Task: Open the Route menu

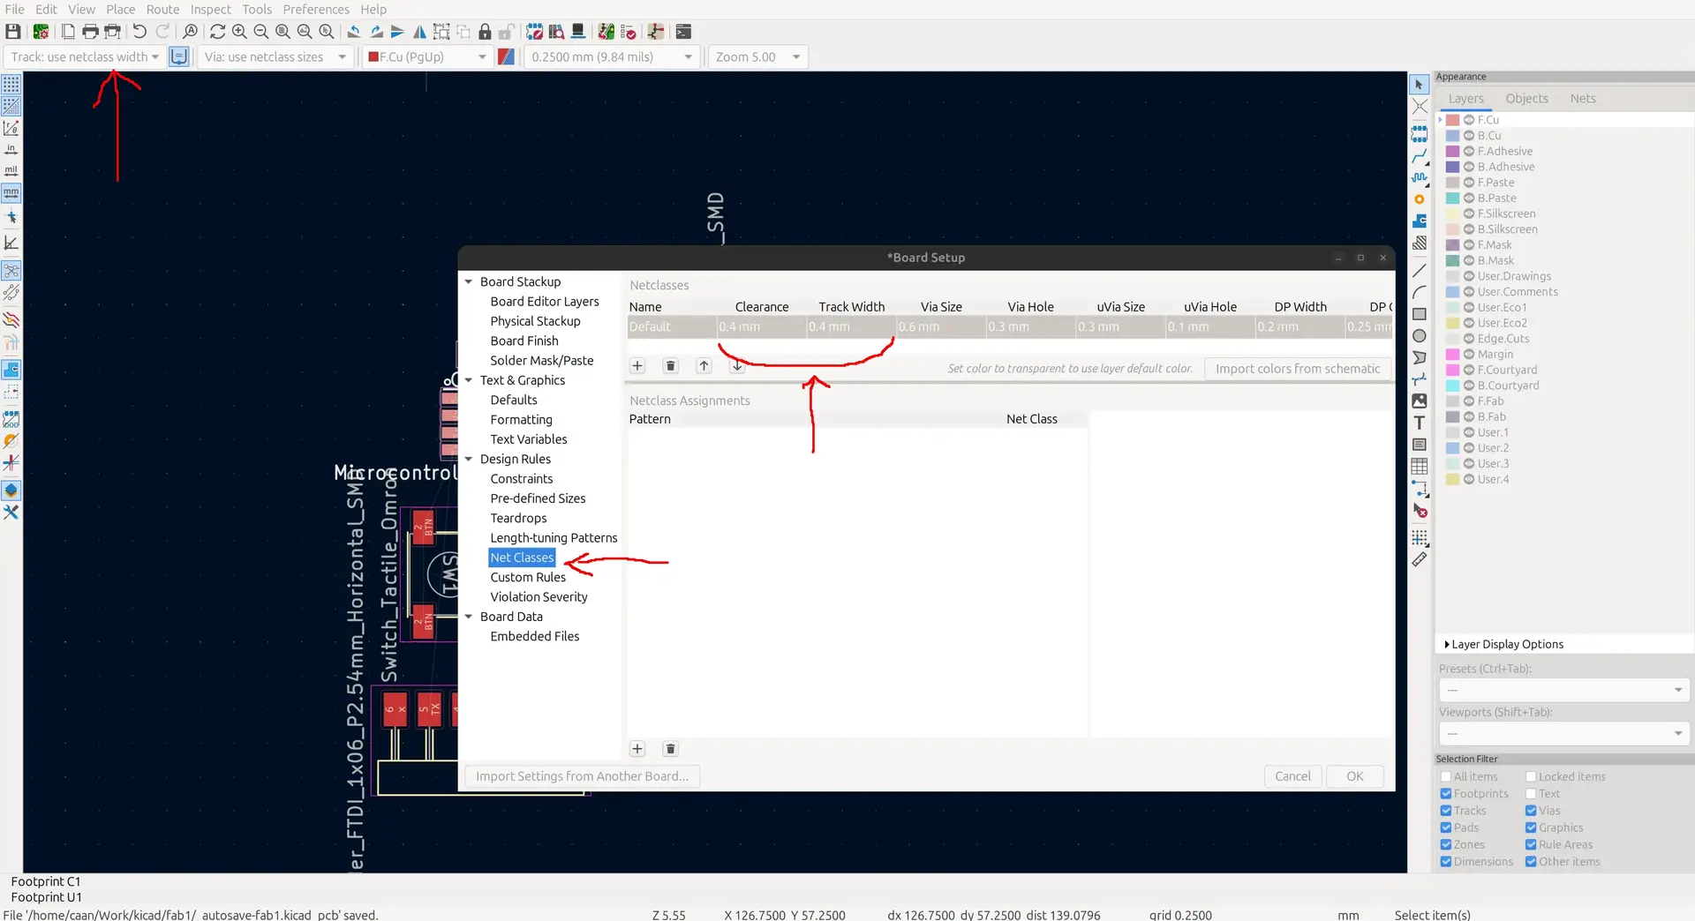Action: (x=162, y=10)
